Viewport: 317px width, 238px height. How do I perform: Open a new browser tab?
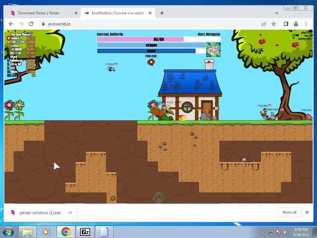(x=162, y=13)
